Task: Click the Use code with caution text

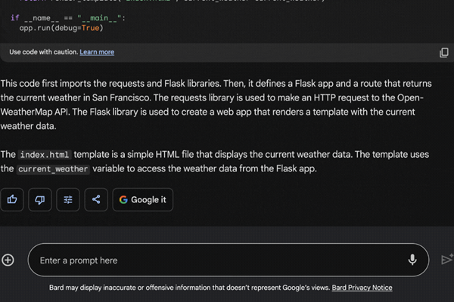Action: coord(42,52)
